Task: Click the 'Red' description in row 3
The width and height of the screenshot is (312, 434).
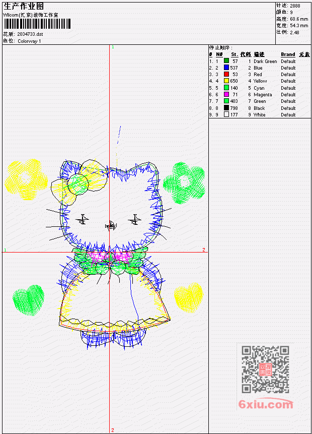Action: pos(258,75)
